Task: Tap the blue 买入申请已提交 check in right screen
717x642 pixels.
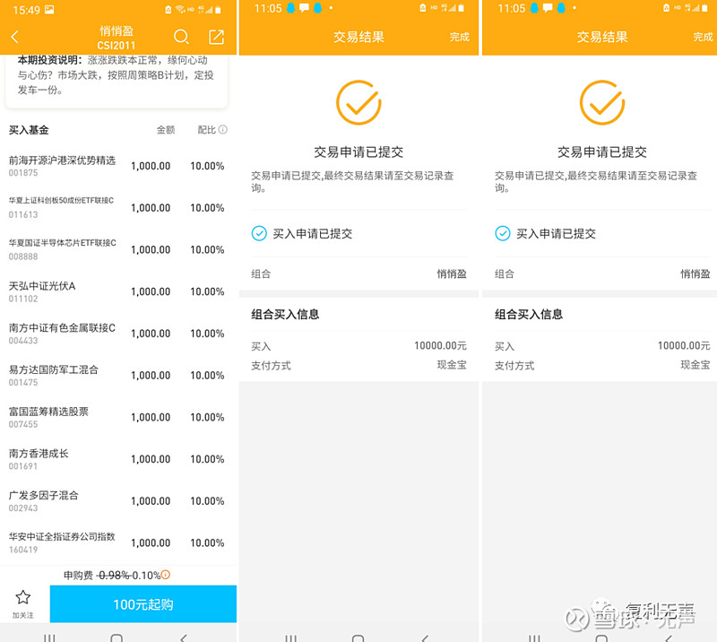Action: coord(503,233)
